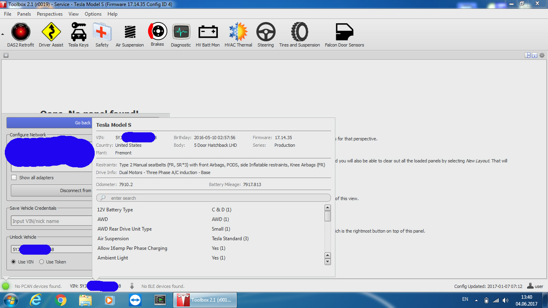Click the Unlock Vehicle VIN field
This screenshot has width=548, height=308.
point(52,249)
